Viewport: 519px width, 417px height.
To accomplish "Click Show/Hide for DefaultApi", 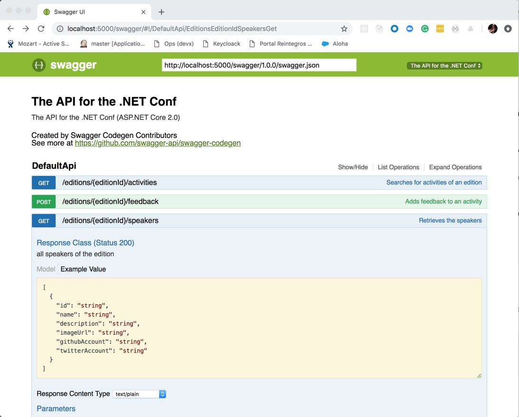I will [x=353, y=167].
